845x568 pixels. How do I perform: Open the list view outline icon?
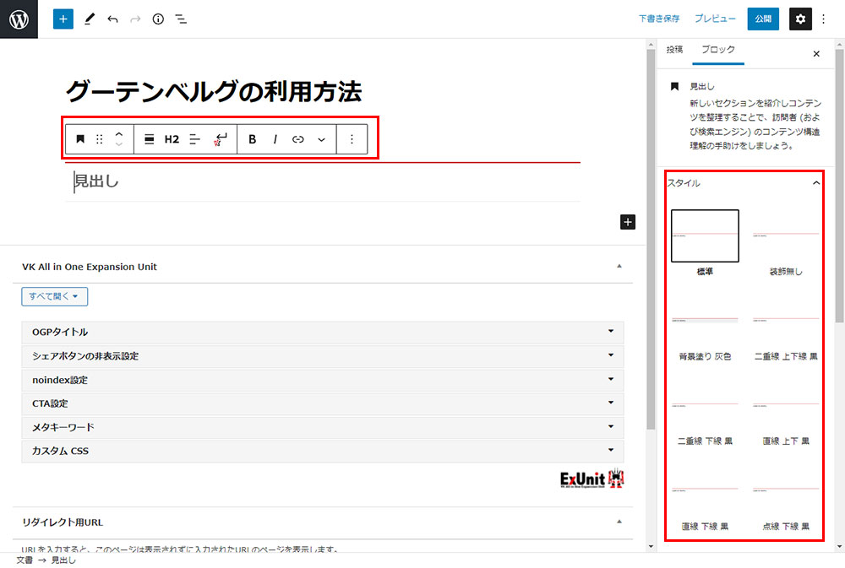181,19
